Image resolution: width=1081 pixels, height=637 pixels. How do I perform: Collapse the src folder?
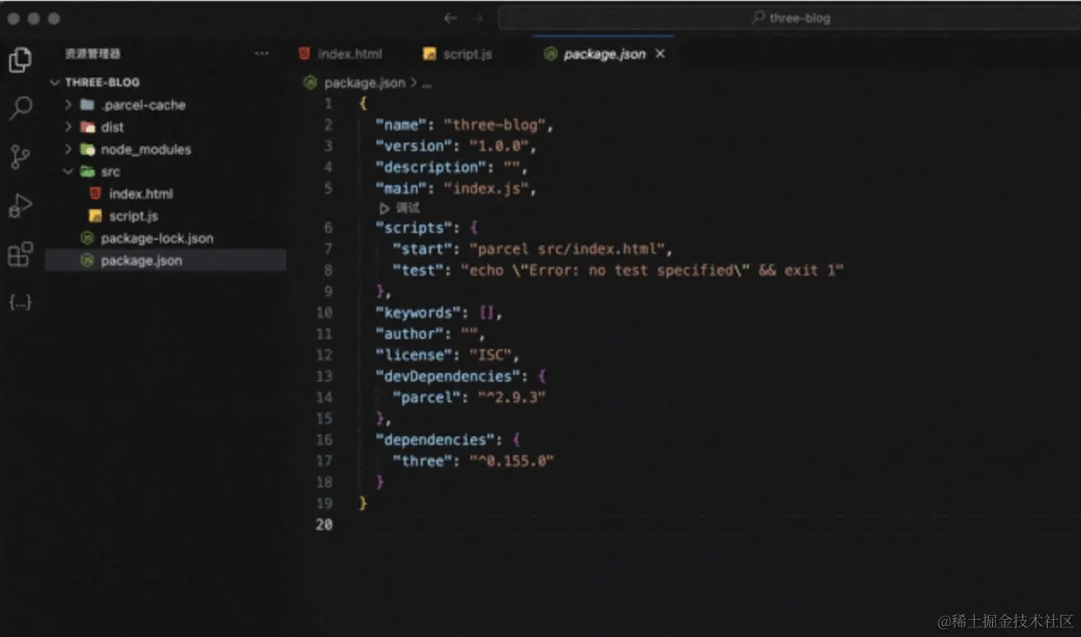[x=68, y=172]
